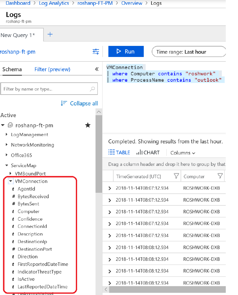Click the schema pane vertical scrollbar thumb

coord(99,154)
